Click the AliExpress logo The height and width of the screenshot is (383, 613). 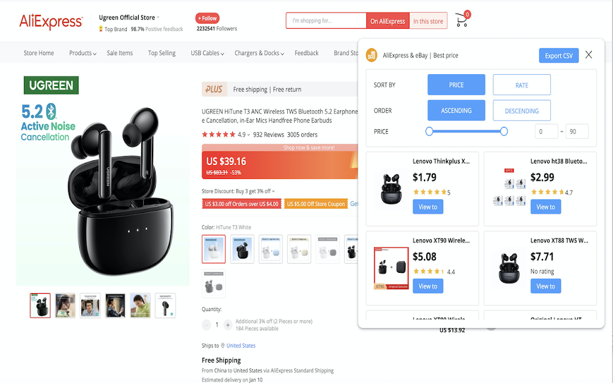pos(51,22)
